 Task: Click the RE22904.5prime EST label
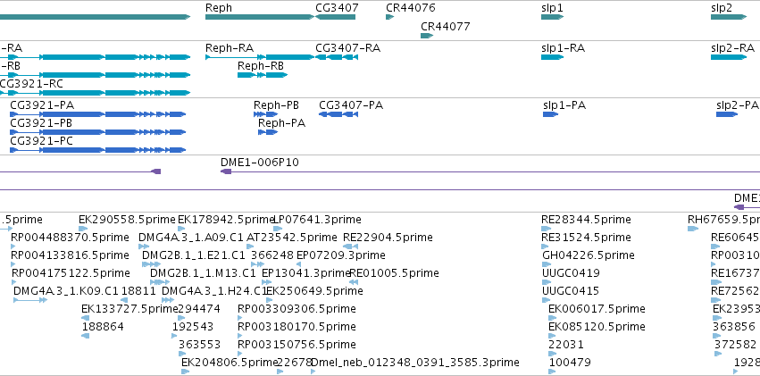(388, 238)
